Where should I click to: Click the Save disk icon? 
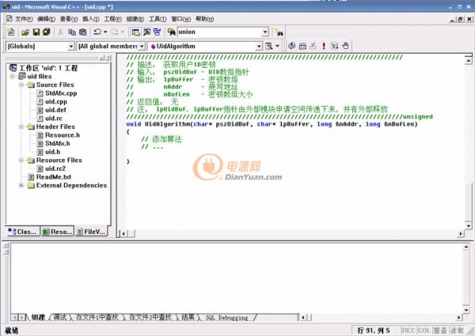[x=36, y=32]
